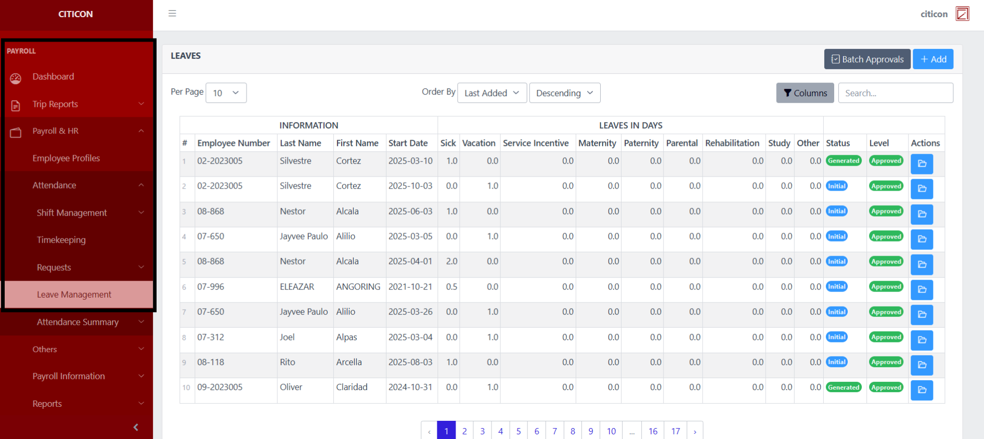The height and width of the screenshot is (439, 984).
Task: Select Timekeeping in the sidebar
Action: click(61, 240)
